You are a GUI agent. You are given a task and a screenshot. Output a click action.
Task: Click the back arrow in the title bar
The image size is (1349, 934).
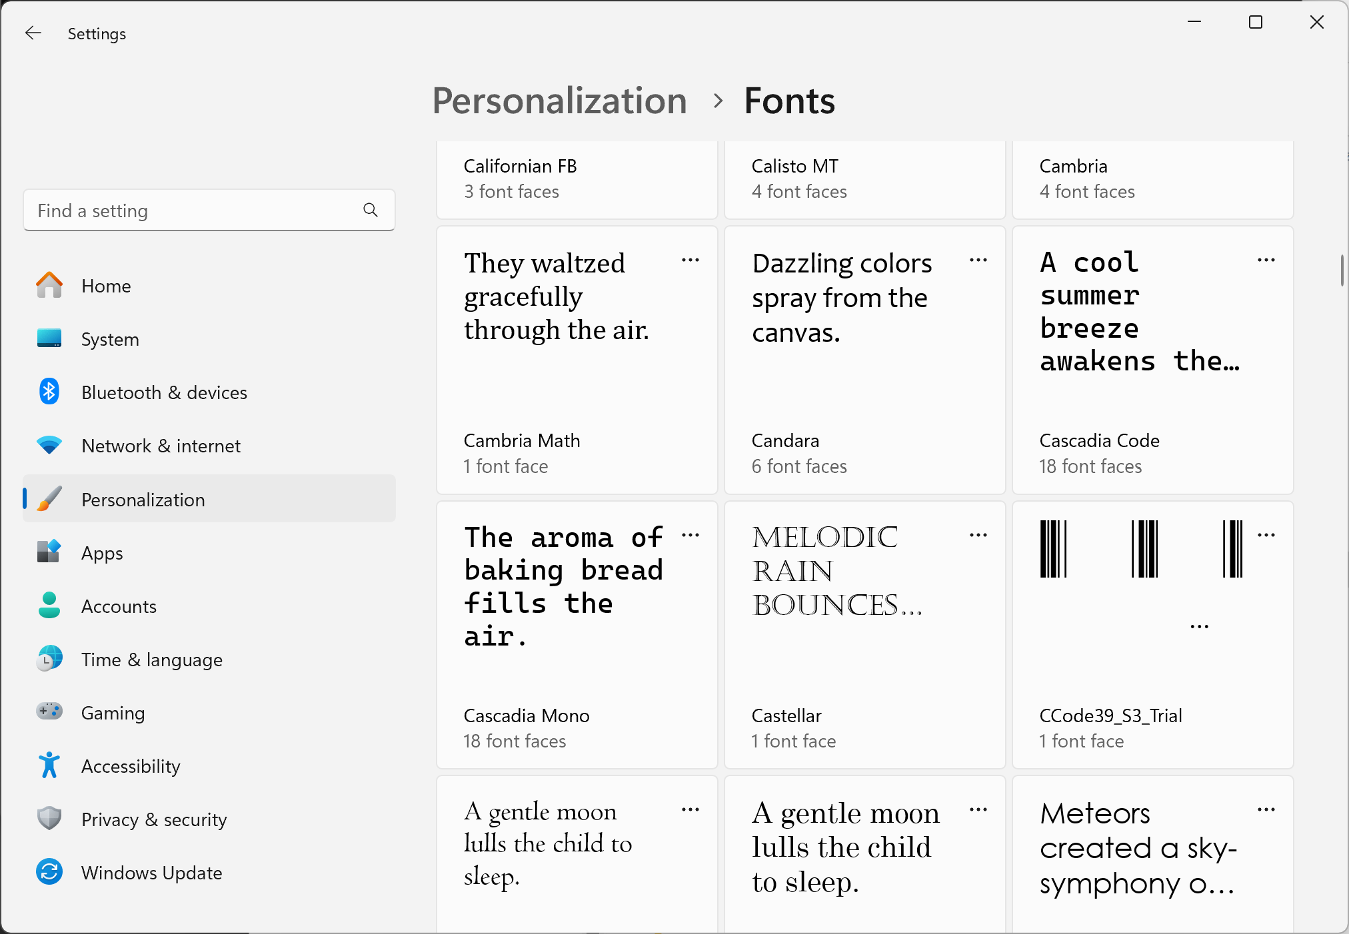33,33
